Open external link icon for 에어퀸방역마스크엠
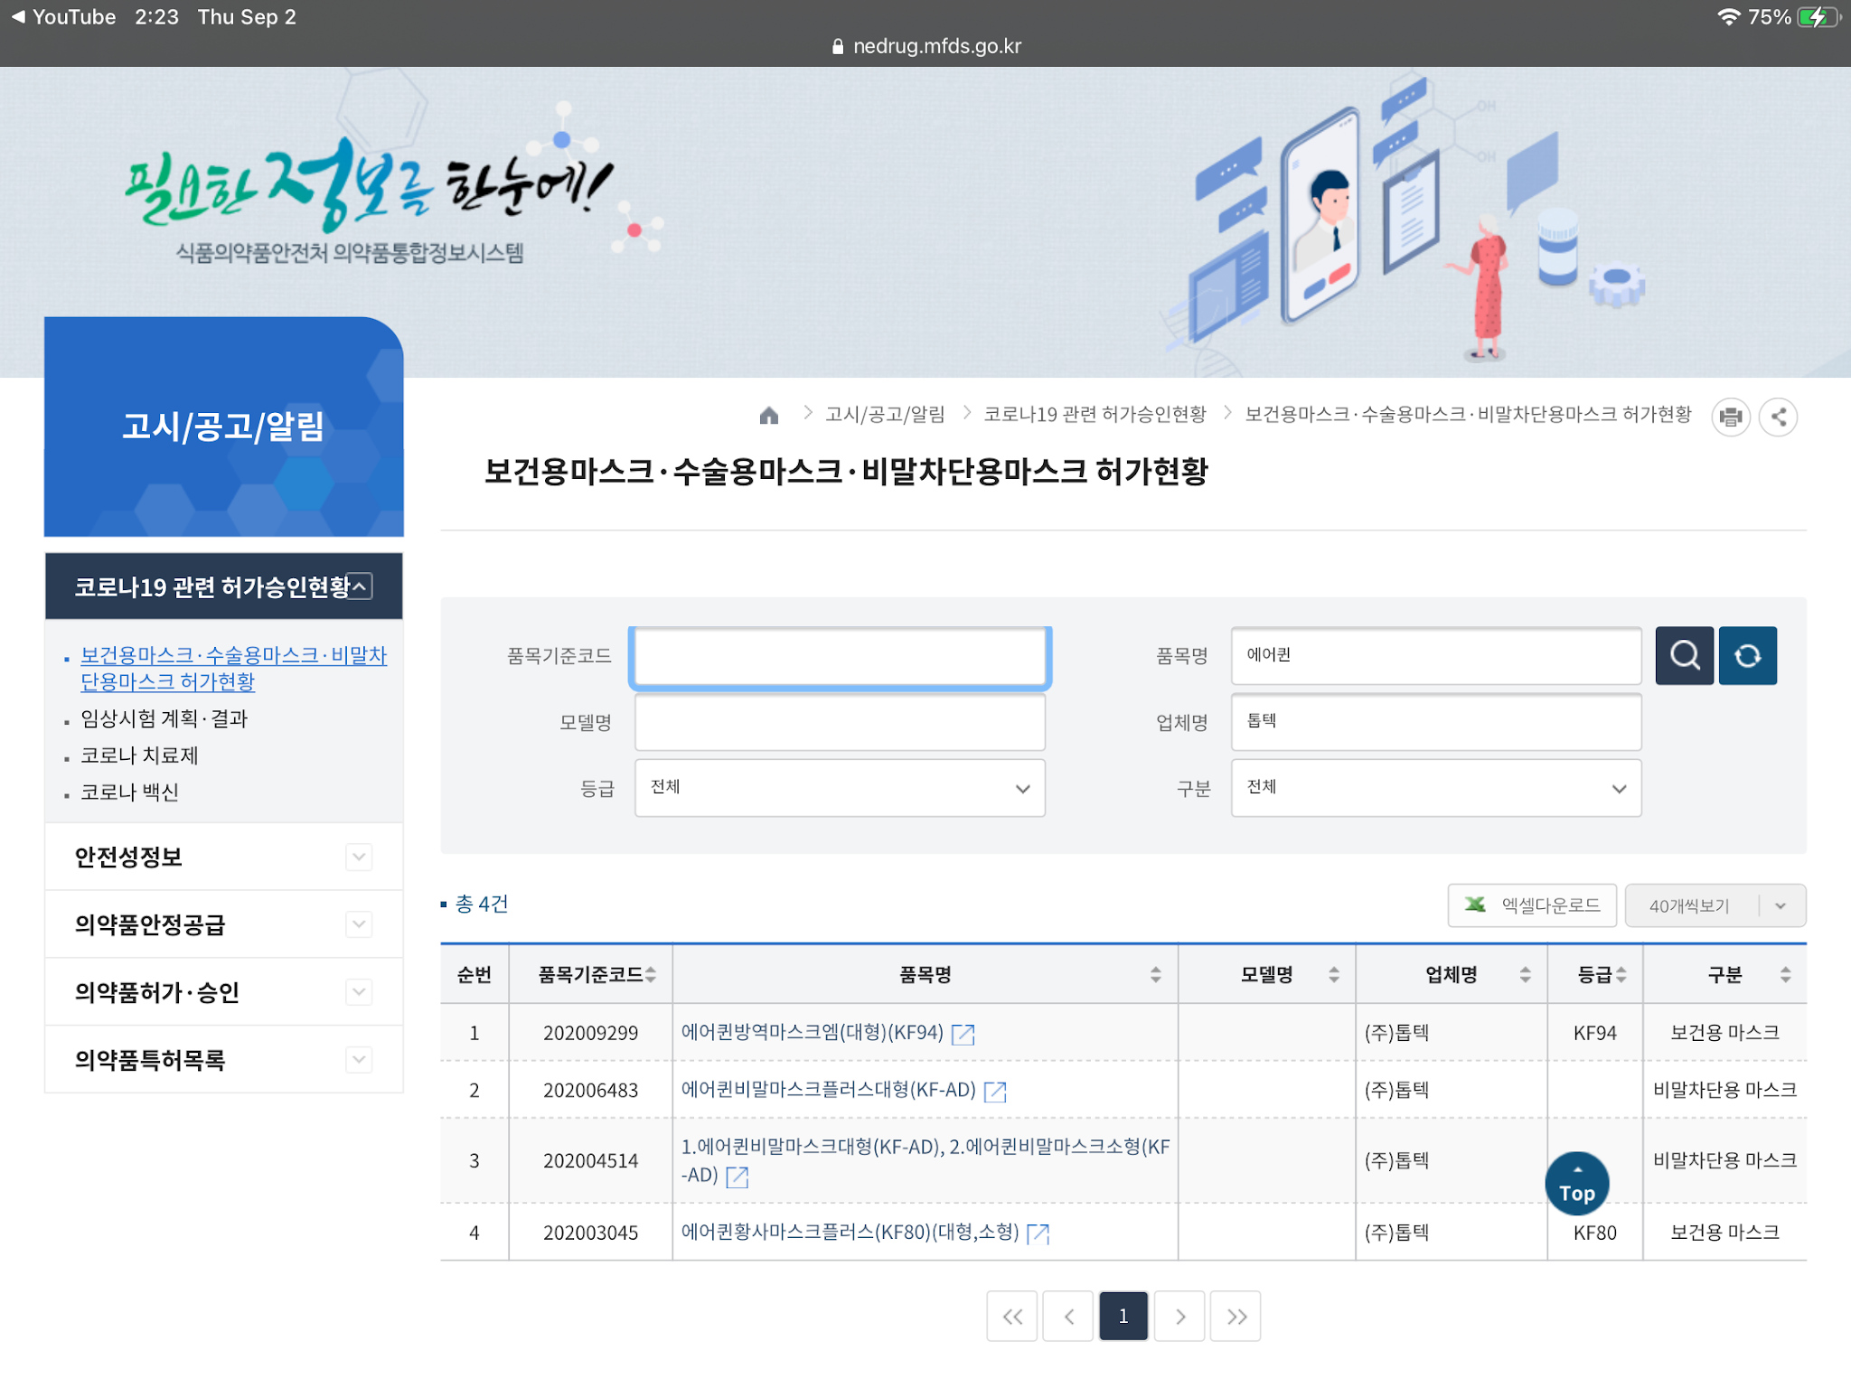Image resolution: width=1851 pixels, height=1388 pixels. click(x=963, y=1034)
